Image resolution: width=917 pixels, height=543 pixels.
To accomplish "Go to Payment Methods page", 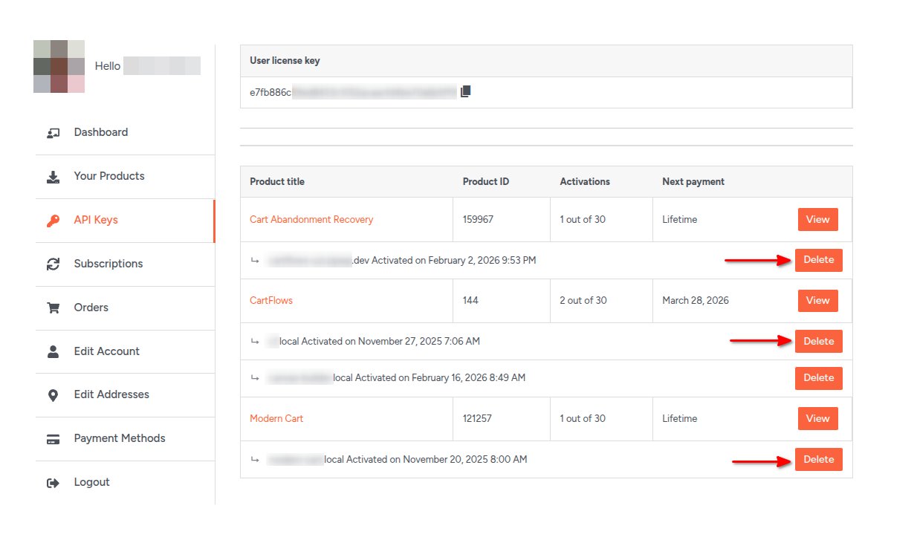I will click(120, 438).
